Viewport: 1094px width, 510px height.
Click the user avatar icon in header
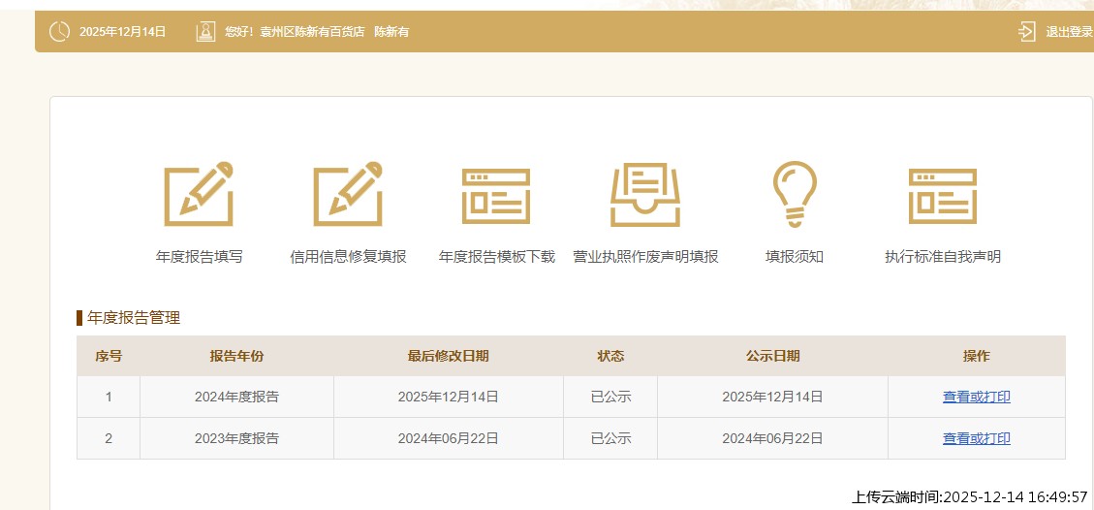(205, 32)
